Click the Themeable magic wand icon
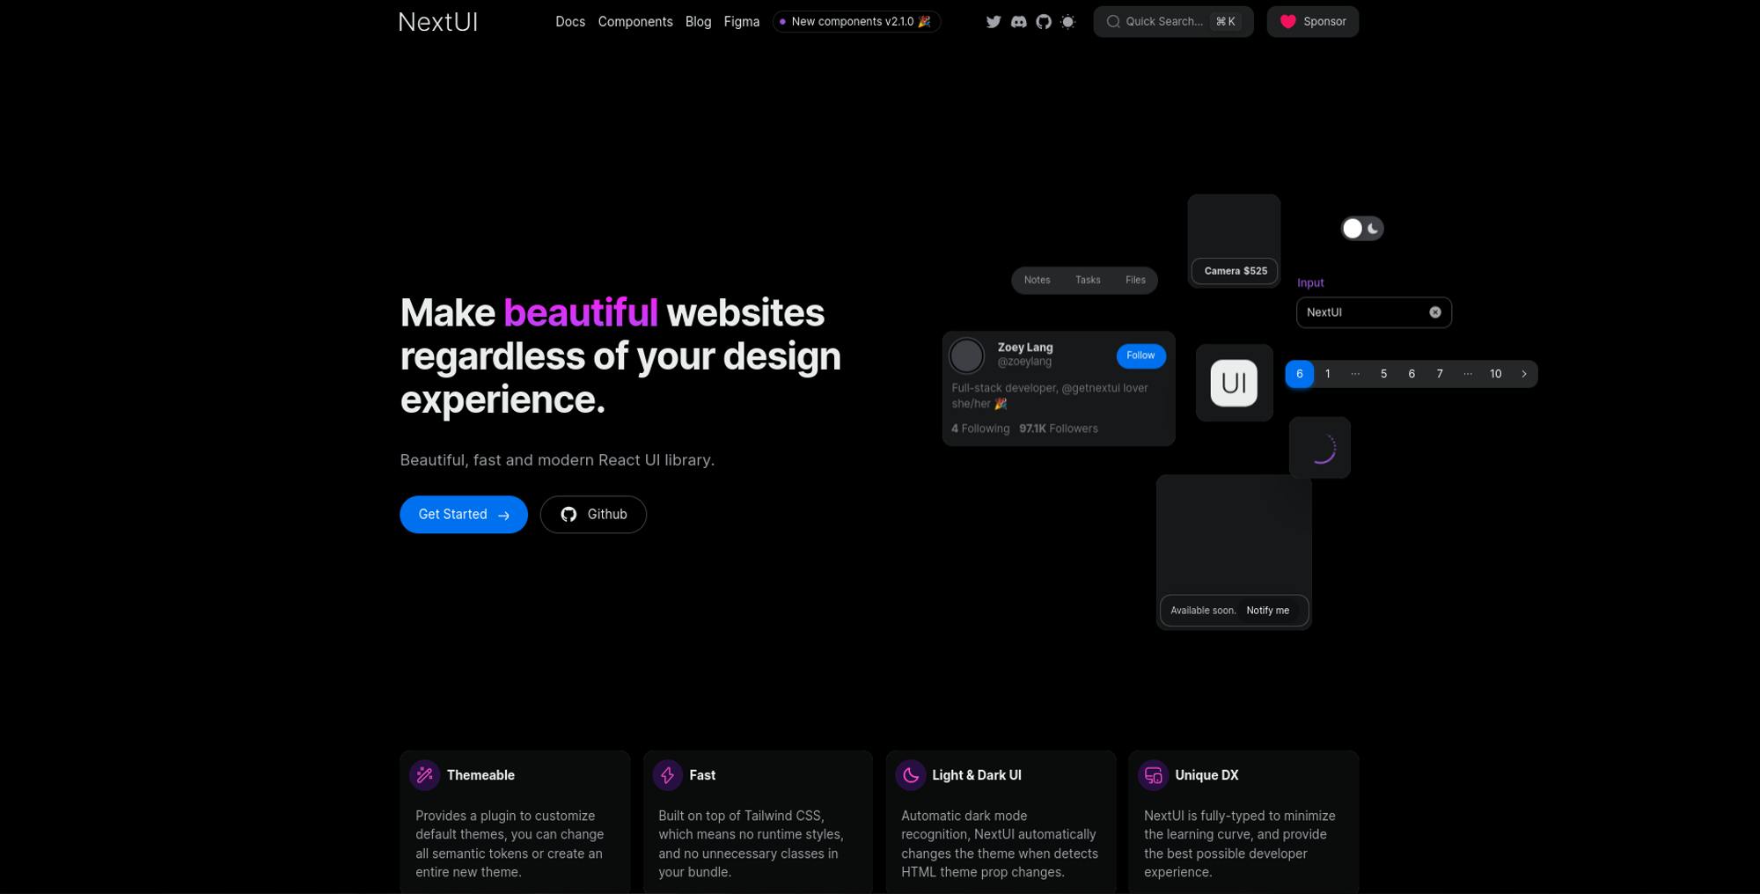The height and width of the screenshot is (894, 1760). (x=425, y=775)
